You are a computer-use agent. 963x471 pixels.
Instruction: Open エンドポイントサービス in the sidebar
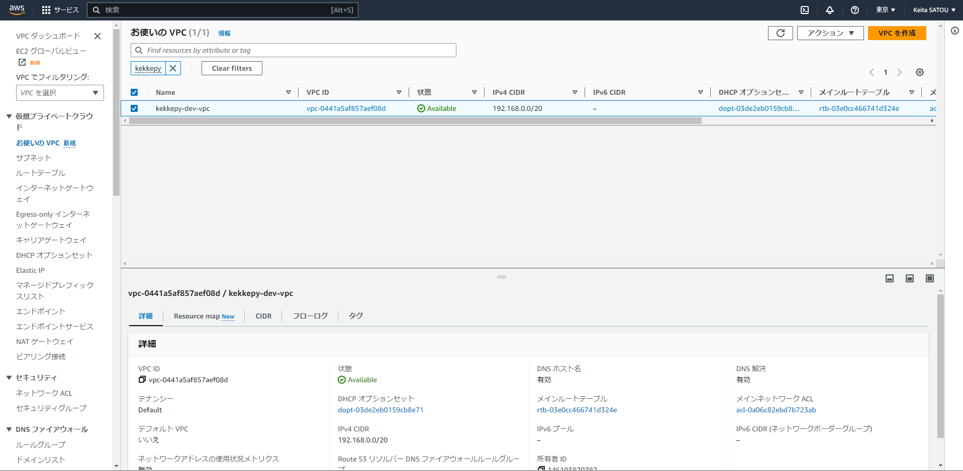point(55,327)
